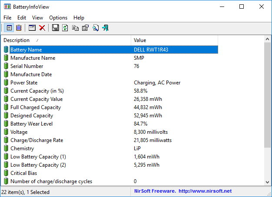Click the battery icon beside Serial Number
The width and height of the screenshot is (272, 197).
pyautogui.click(x=6, y=66)
